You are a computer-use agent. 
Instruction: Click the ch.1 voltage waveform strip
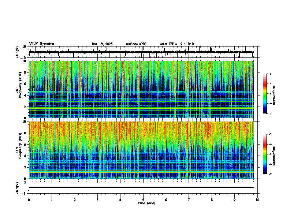[141, 52]
